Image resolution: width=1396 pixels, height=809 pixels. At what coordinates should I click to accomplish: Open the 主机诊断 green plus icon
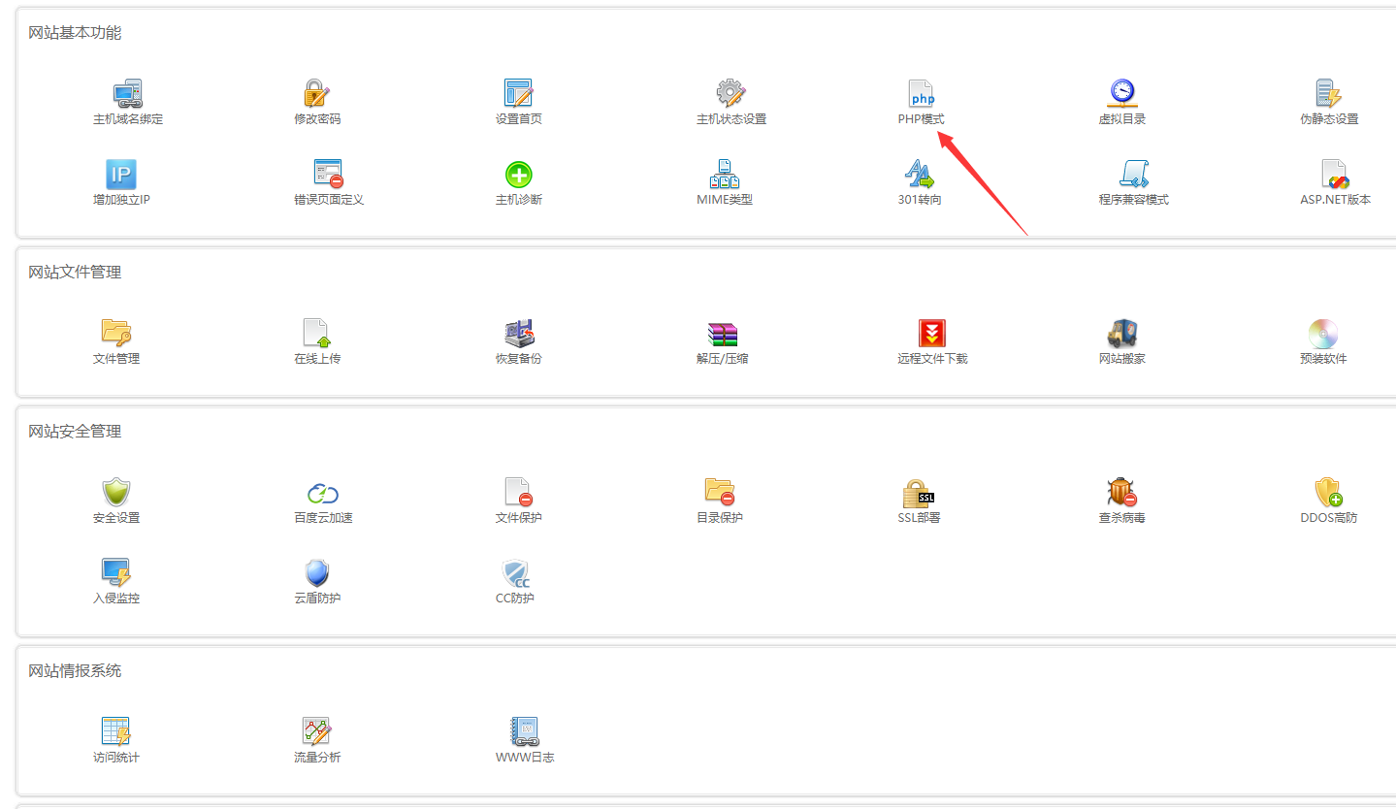(518, 175)
